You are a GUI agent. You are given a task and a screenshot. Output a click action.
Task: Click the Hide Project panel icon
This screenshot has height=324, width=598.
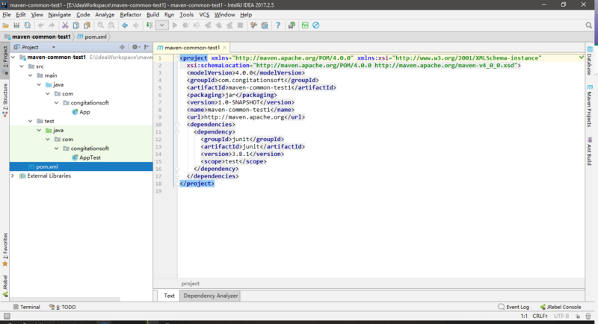pos(147,47)
